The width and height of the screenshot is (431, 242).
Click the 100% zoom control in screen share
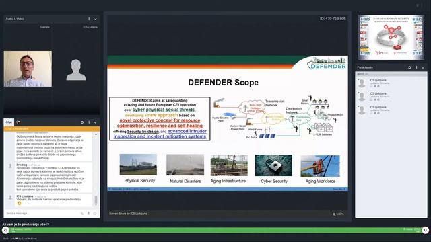[338, 214]
